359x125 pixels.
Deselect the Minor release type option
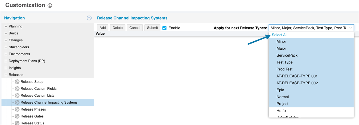281,42
